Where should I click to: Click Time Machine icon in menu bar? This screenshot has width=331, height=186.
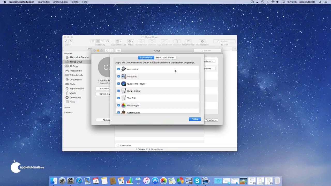tap(262, 2)
